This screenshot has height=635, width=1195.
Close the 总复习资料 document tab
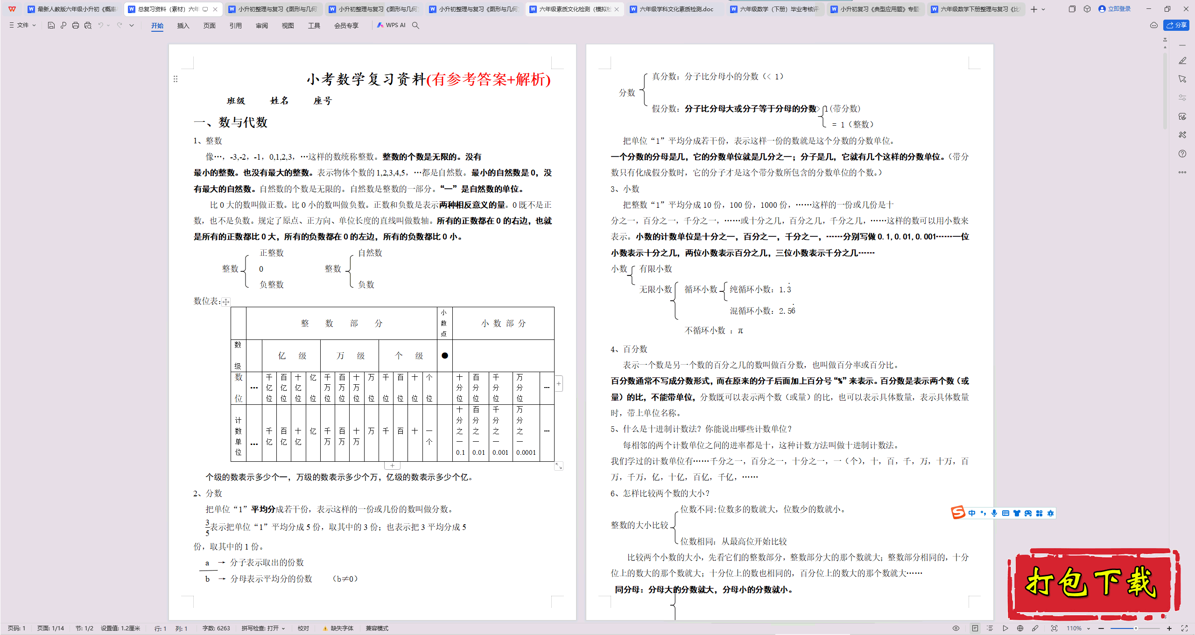click(x=215, y=9)
